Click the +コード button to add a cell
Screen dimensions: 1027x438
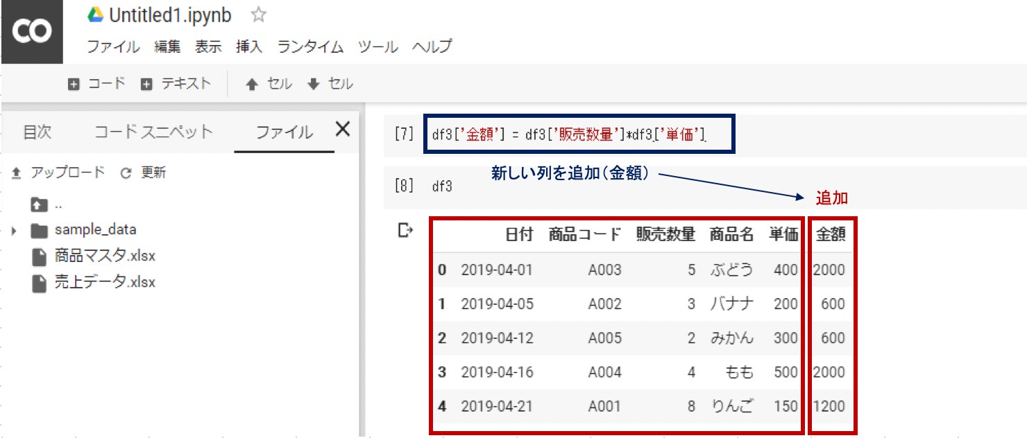point(96,82)
